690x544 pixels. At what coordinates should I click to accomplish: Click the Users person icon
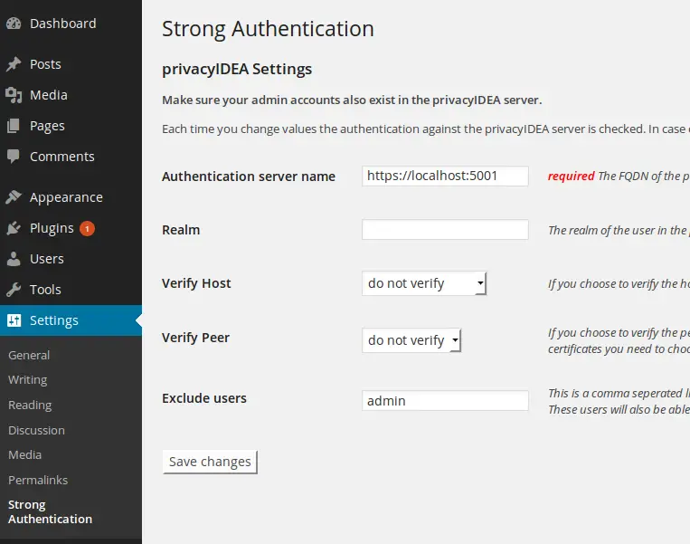(14, 259)
